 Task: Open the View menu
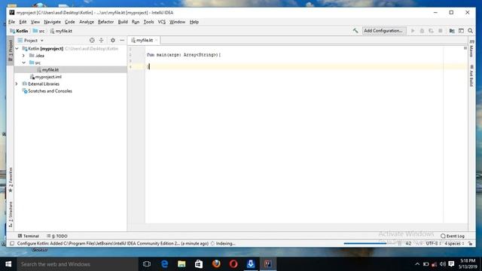pyautogui.click(x=35, y=22)
